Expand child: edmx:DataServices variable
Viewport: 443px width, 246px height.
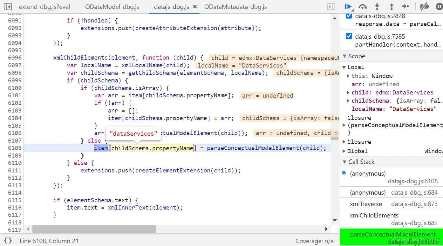coord(349,92)
